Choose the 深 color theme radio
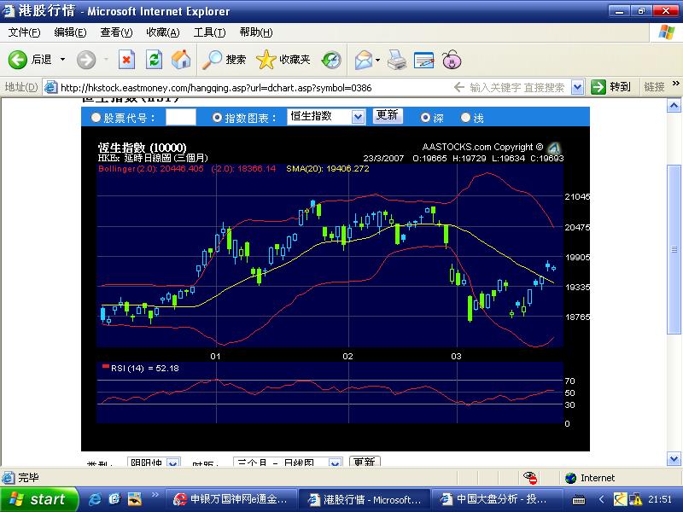 tap(425, 118)
